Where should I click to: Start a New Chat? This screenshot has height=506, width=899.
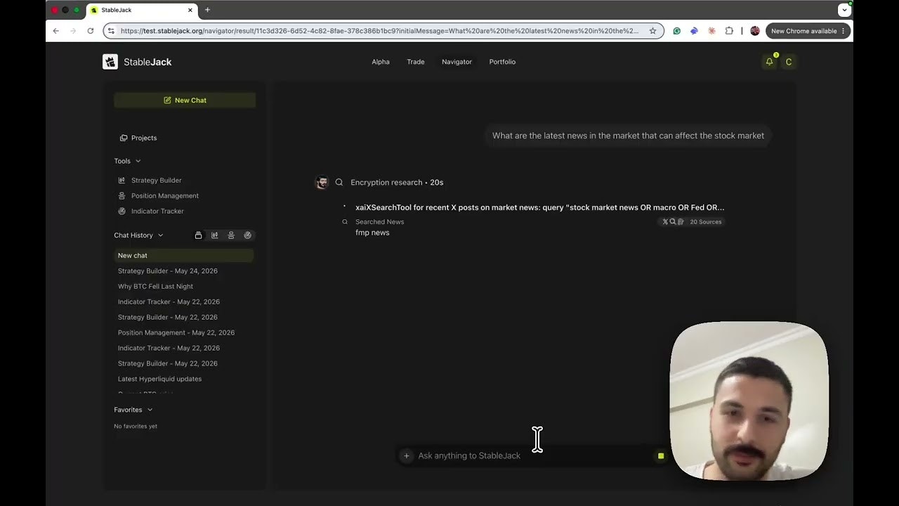[185, 100]
